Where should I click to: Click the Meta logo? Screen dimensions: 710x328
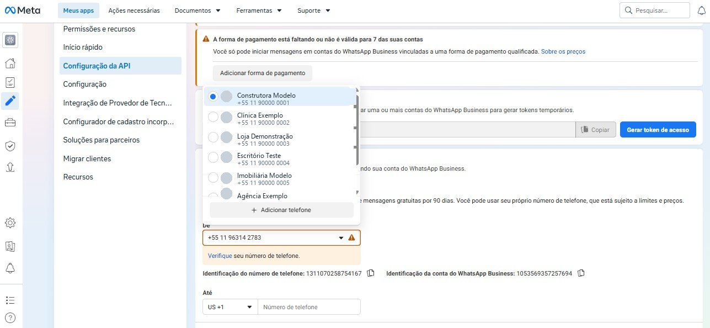[x=22, y=10]
